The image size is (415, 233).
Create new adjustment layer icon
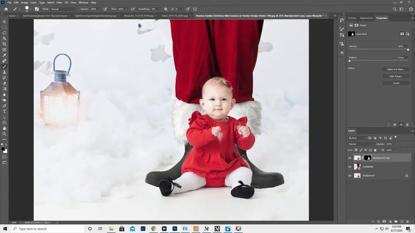390,221
